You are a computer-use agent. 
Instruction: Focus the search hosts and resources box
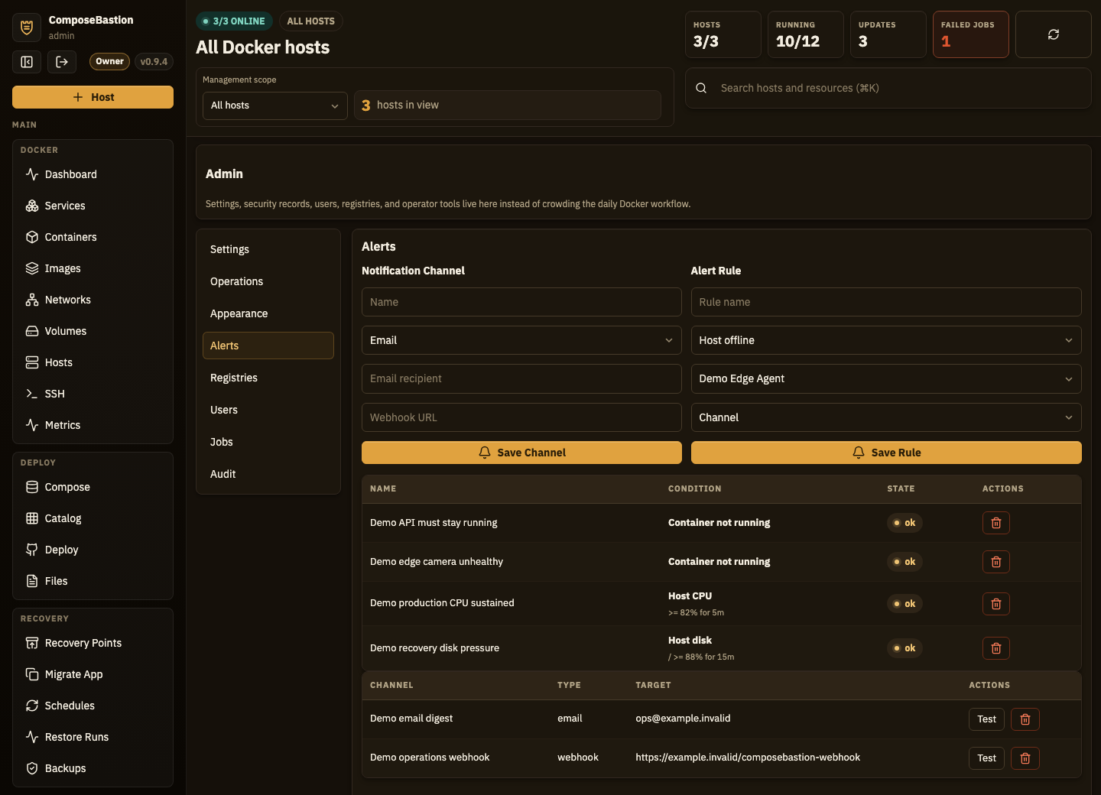[x=888, y=88]
